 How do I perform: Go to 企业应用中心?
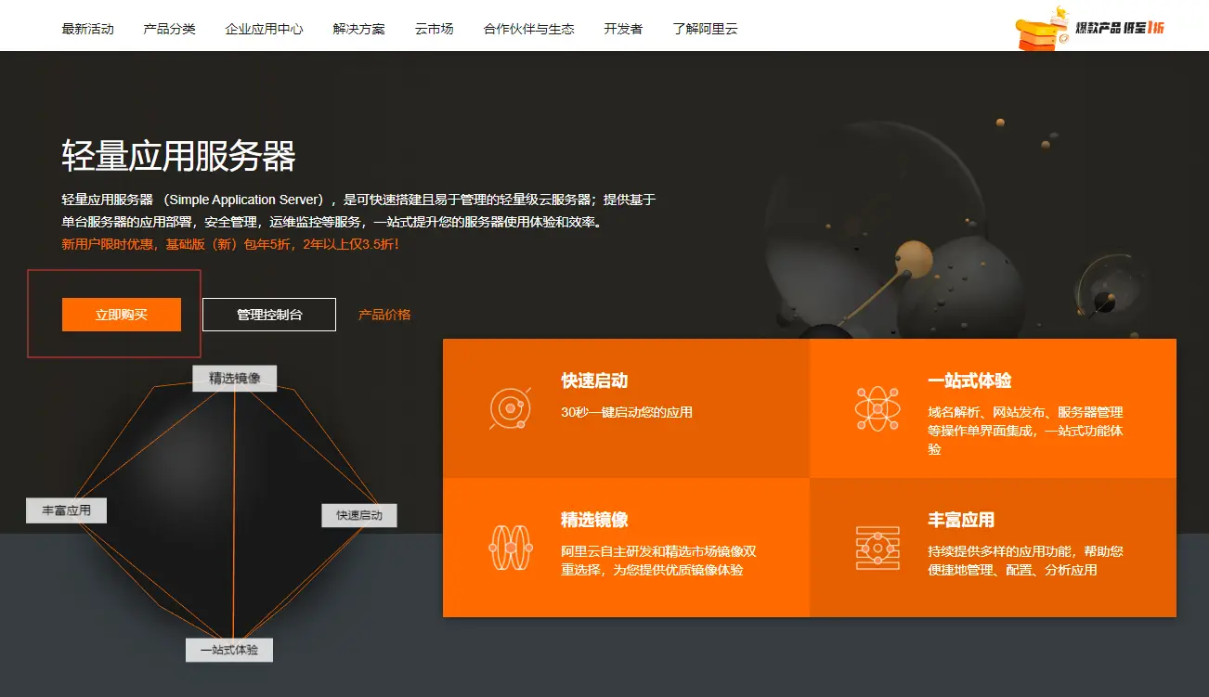click(264, 29)
